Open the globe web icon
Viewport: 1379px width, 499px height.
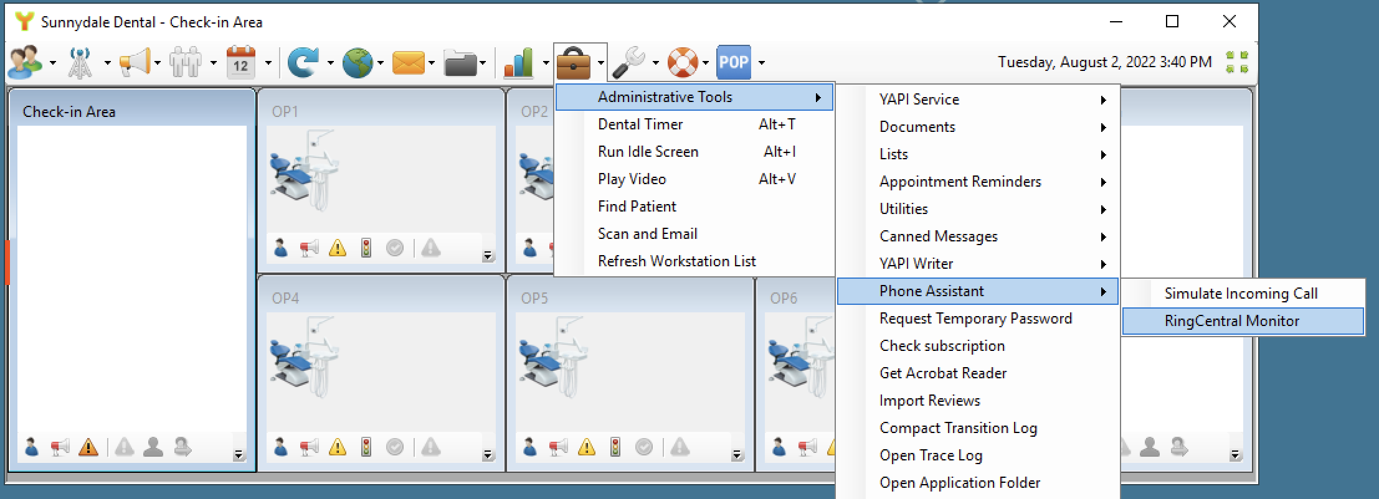coord(358,62)
